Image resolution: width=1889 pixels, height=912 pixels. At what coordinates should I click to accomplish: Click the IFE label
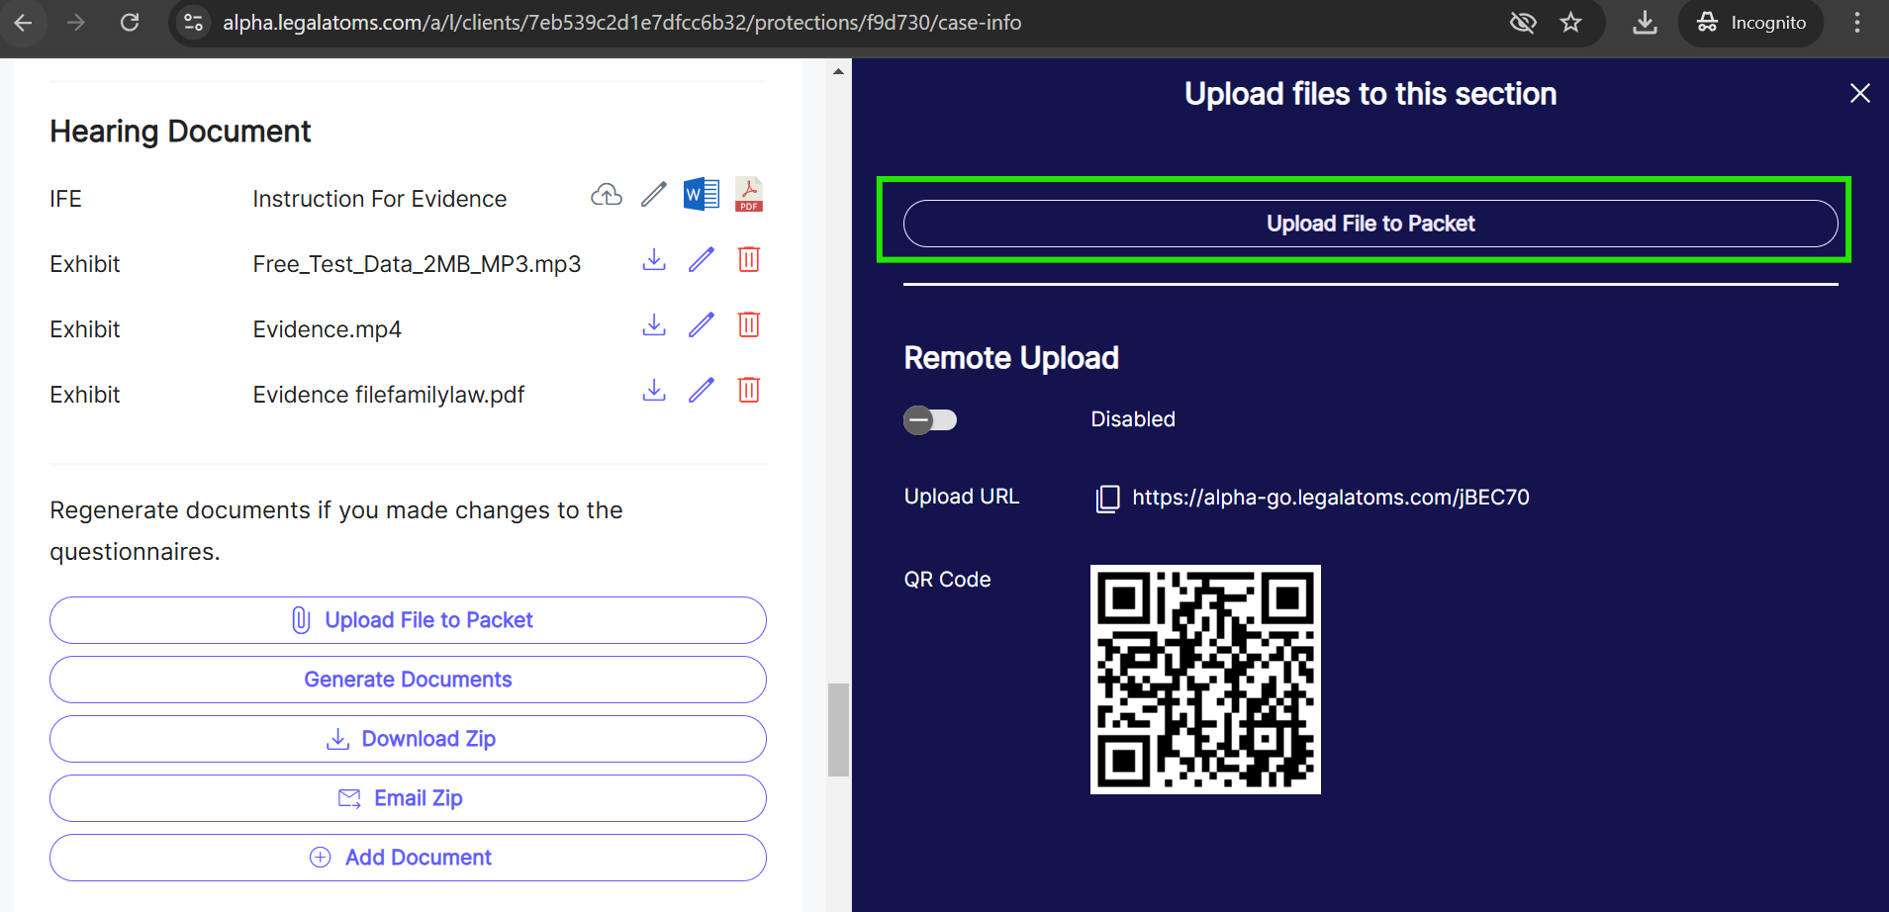click(65, 199)
